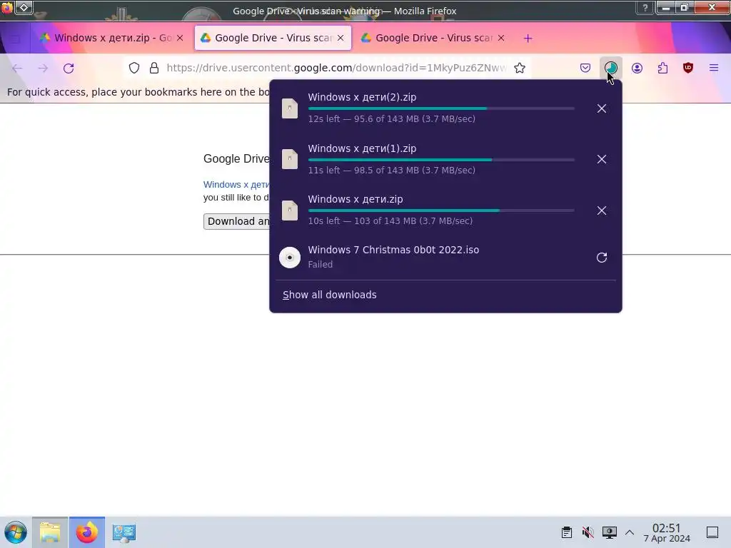Image resolution: width=731 pixels, height=548 pixels.
Task: Click disc icon for Christmas iso
Action: coord(290,258)
